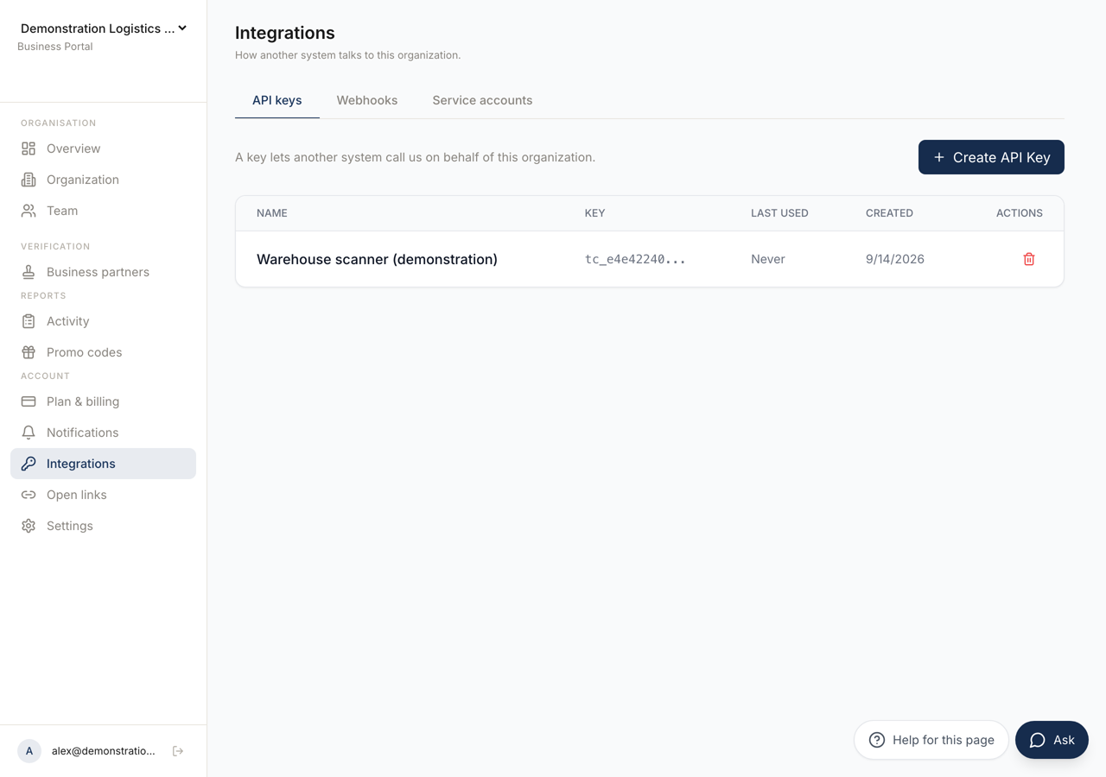Viewport: 1106px width, 777px height.
Task: Open the Overview grid icon
Action: pyautogui.click(x=29, y=148)
